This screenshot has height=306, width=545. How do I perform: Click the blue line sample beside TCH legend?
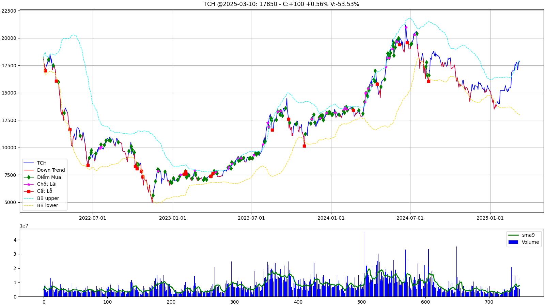[29, 163]
